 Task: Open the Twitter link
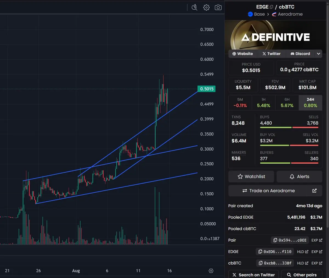[x=271, y=54]
